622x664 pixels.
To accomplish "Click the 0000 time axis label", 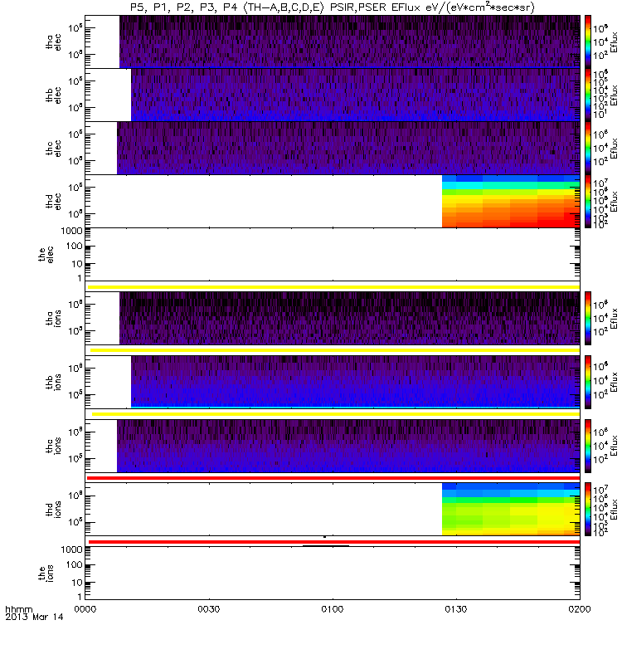I will [x=85, y=609].
